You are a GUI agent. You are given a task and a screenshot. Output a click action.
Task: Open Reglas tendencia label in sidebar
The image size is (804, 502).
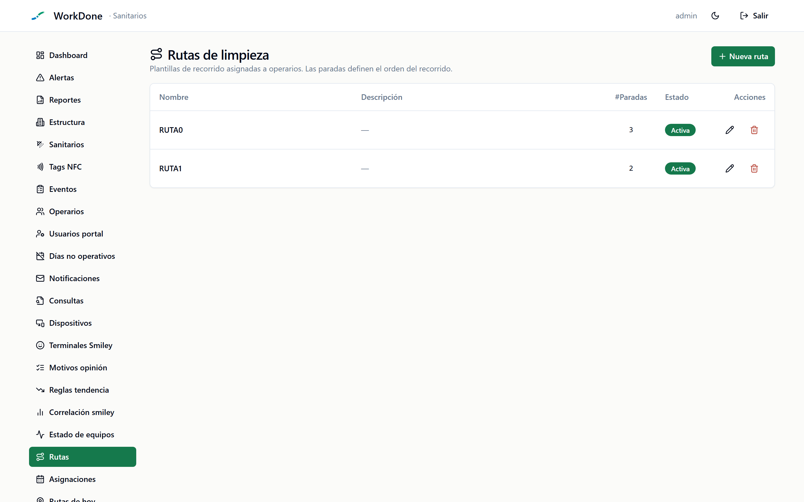point(79,390)
